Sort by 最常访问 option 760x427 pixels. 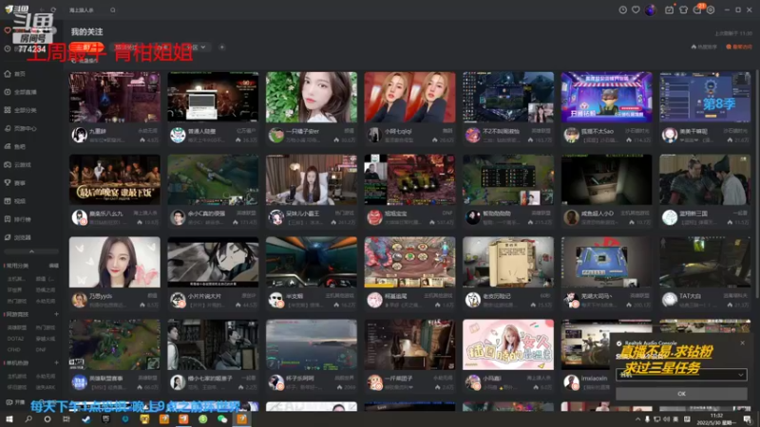click(739, 46)
